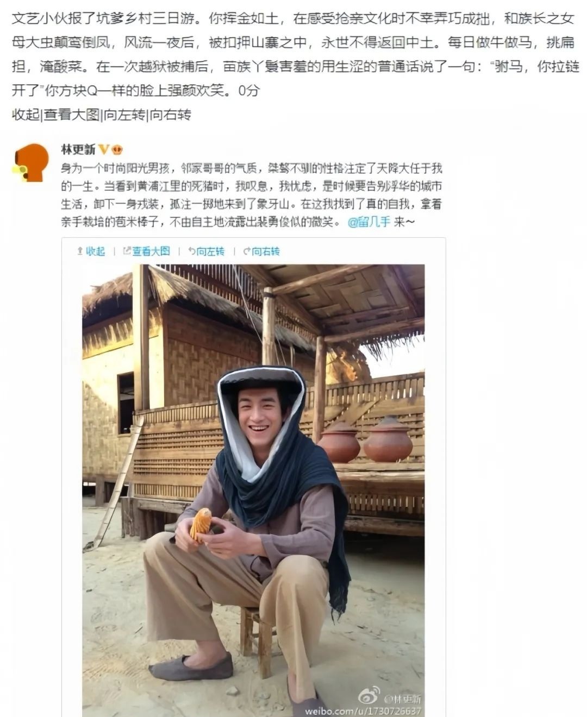Click the membership crown badge after username
Screen dimensions: 587x717
[x=117, y=149]
